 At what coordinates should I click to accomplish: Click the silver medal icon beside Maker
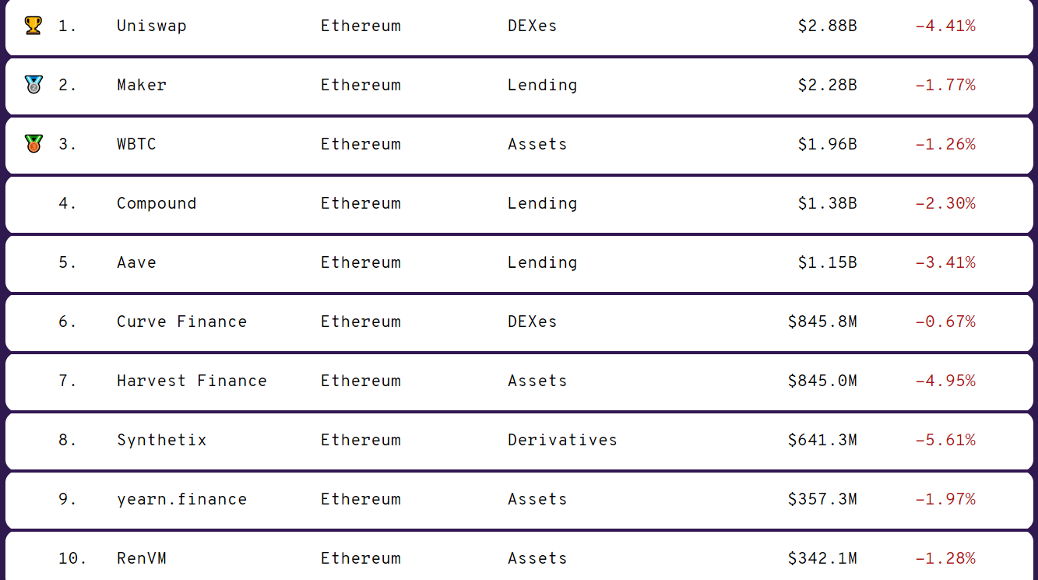pyautogui.click(x=33, y=85)
